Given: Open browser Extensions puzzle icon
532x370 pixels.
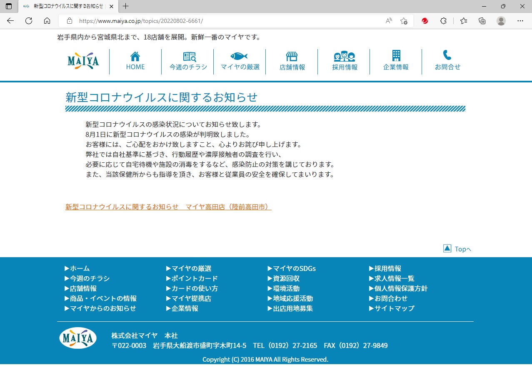Looking at the screenshot, I should click(443, 21).
